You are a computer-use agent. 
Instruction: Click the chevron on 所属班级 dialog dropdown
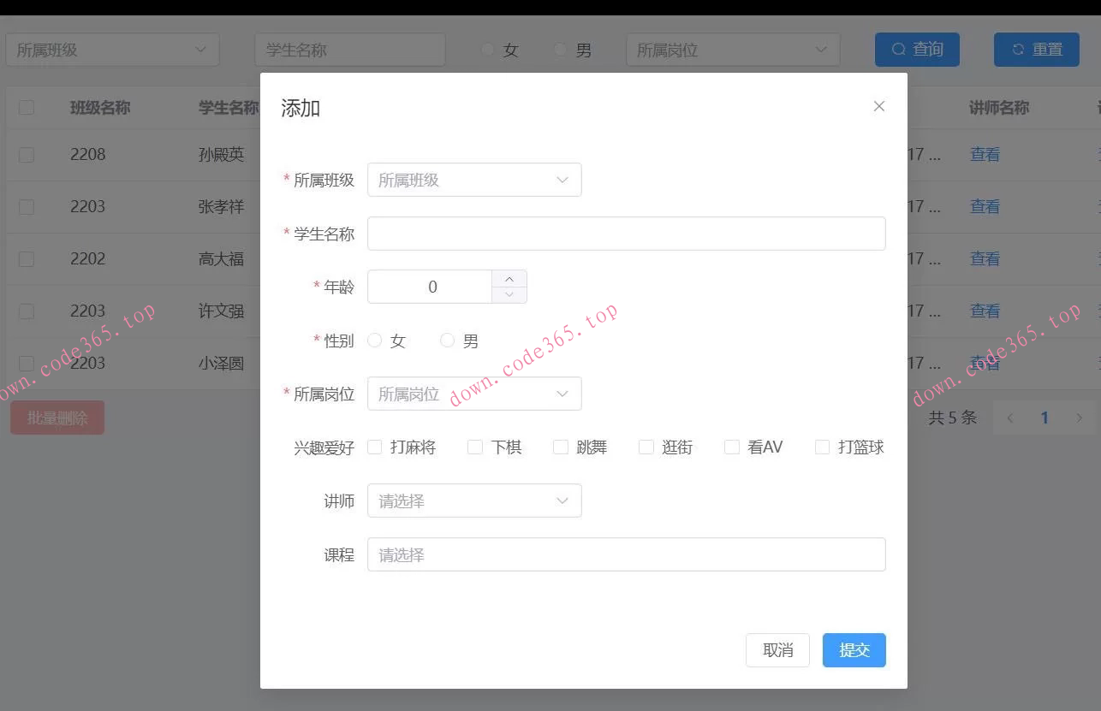(562, 180)
